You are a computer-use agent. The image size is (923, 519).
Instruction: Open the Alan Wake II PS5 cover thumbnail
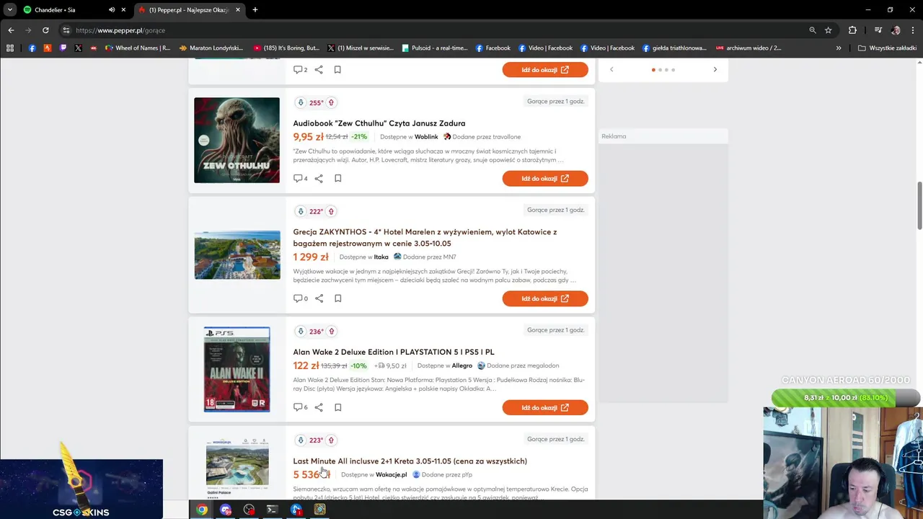[x=237, y=369]
